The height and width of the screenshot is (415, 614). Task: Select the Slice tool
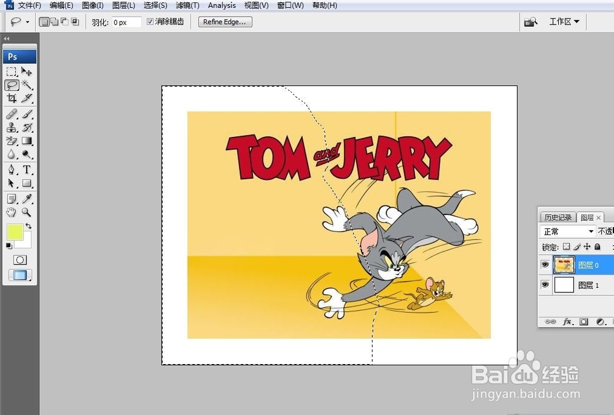[26, 98]
